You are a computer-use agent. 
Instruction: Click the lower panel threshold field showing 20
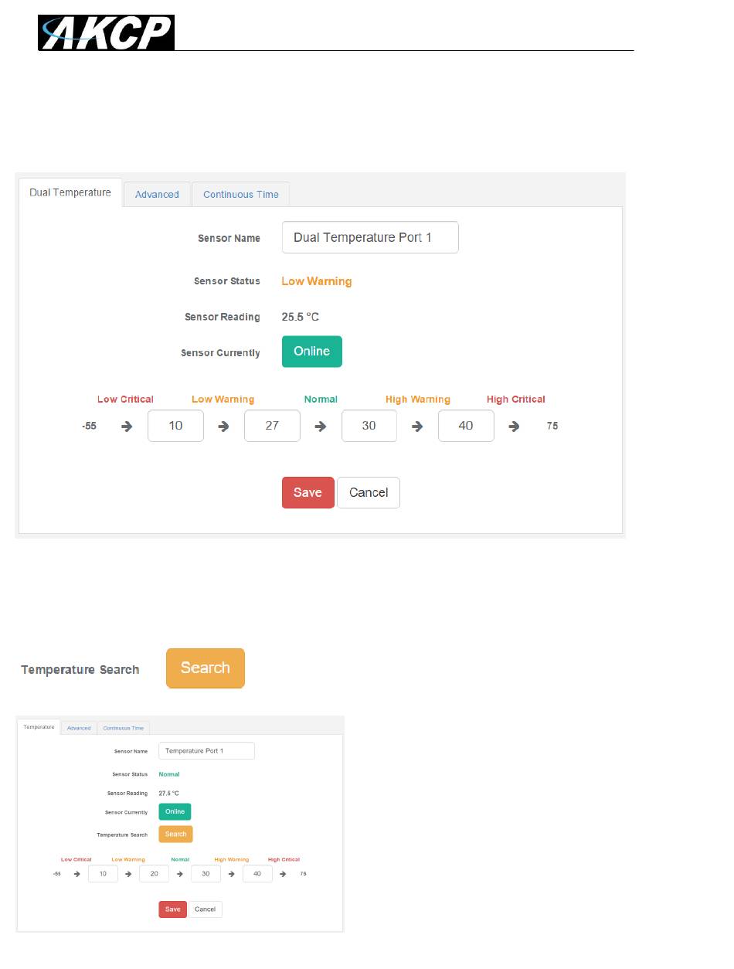[x=154, y=874]
